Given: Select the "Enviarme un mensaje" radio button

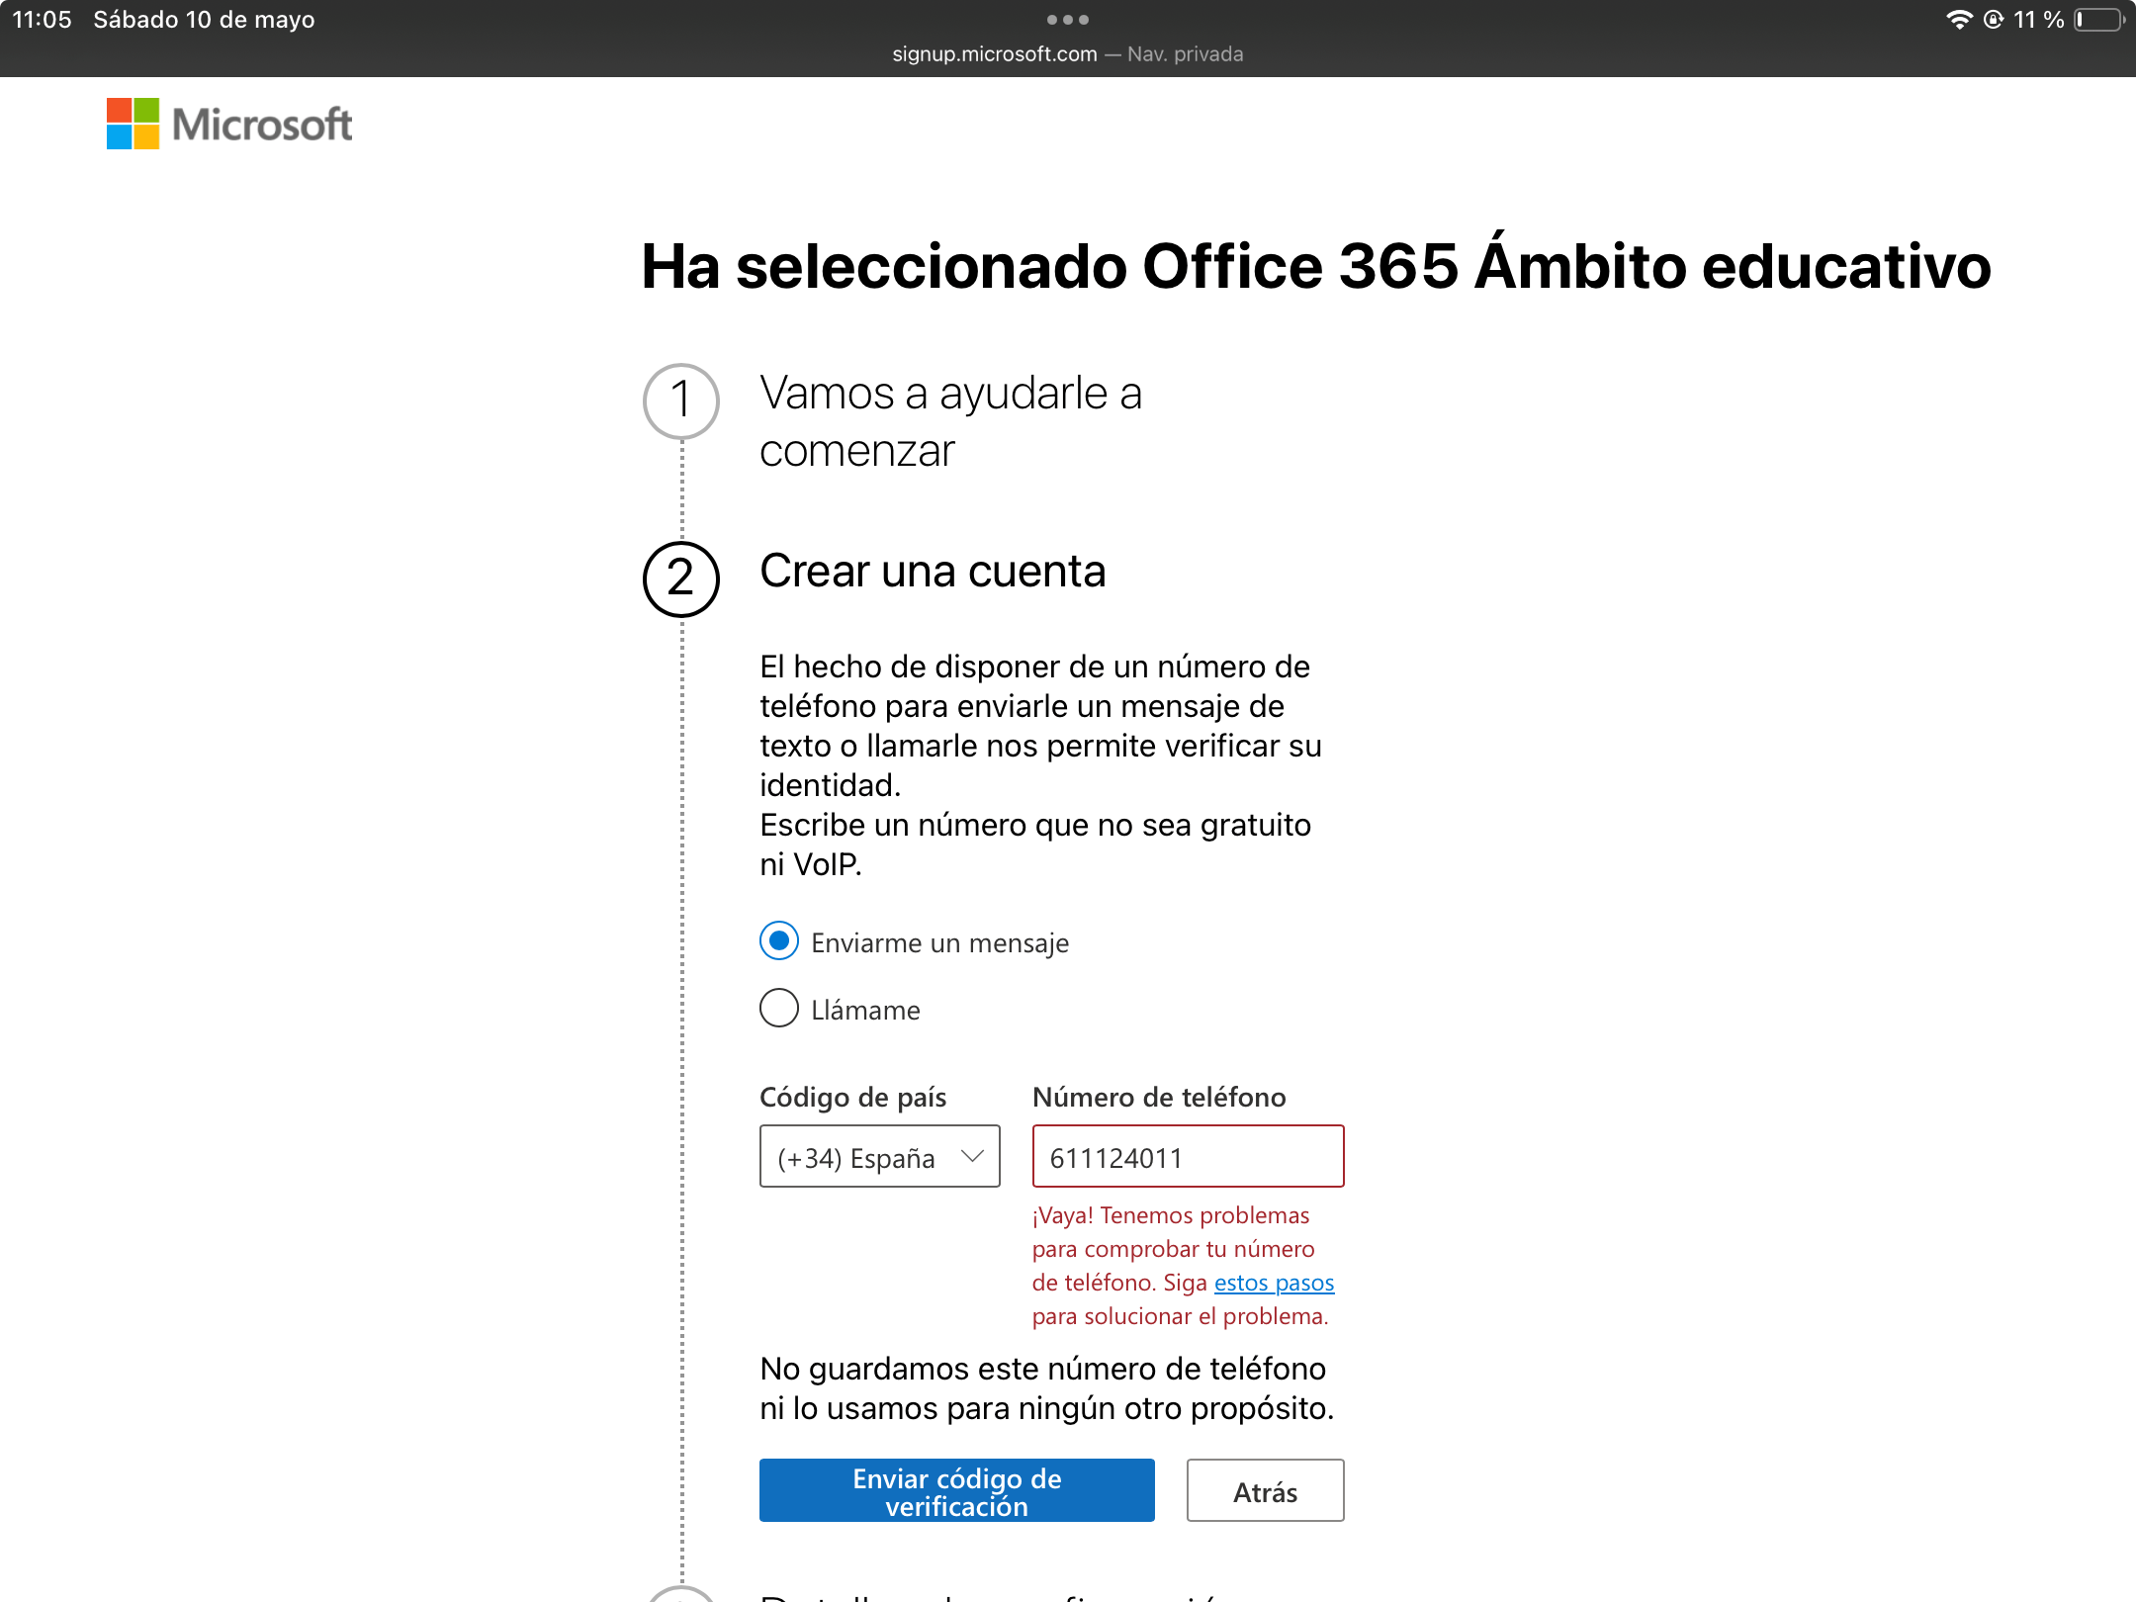Looking at the screenshot, I should click(779, 940).
